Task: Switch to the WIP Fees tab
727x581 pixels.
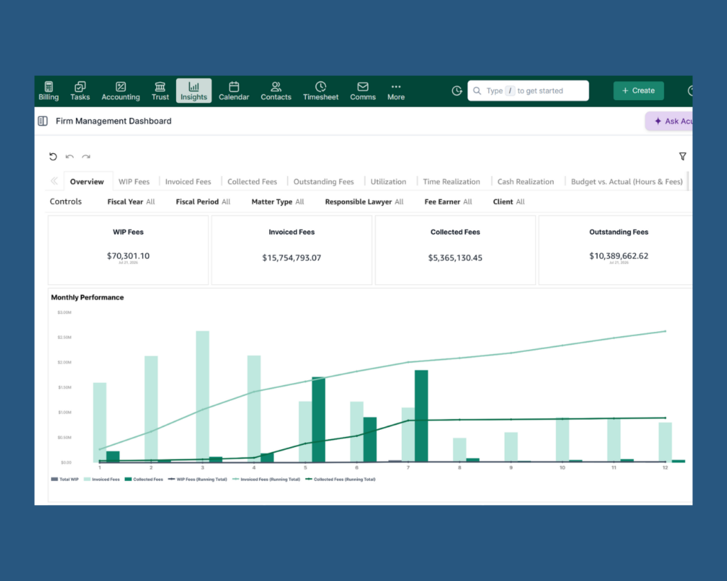Action: [134, 182]
